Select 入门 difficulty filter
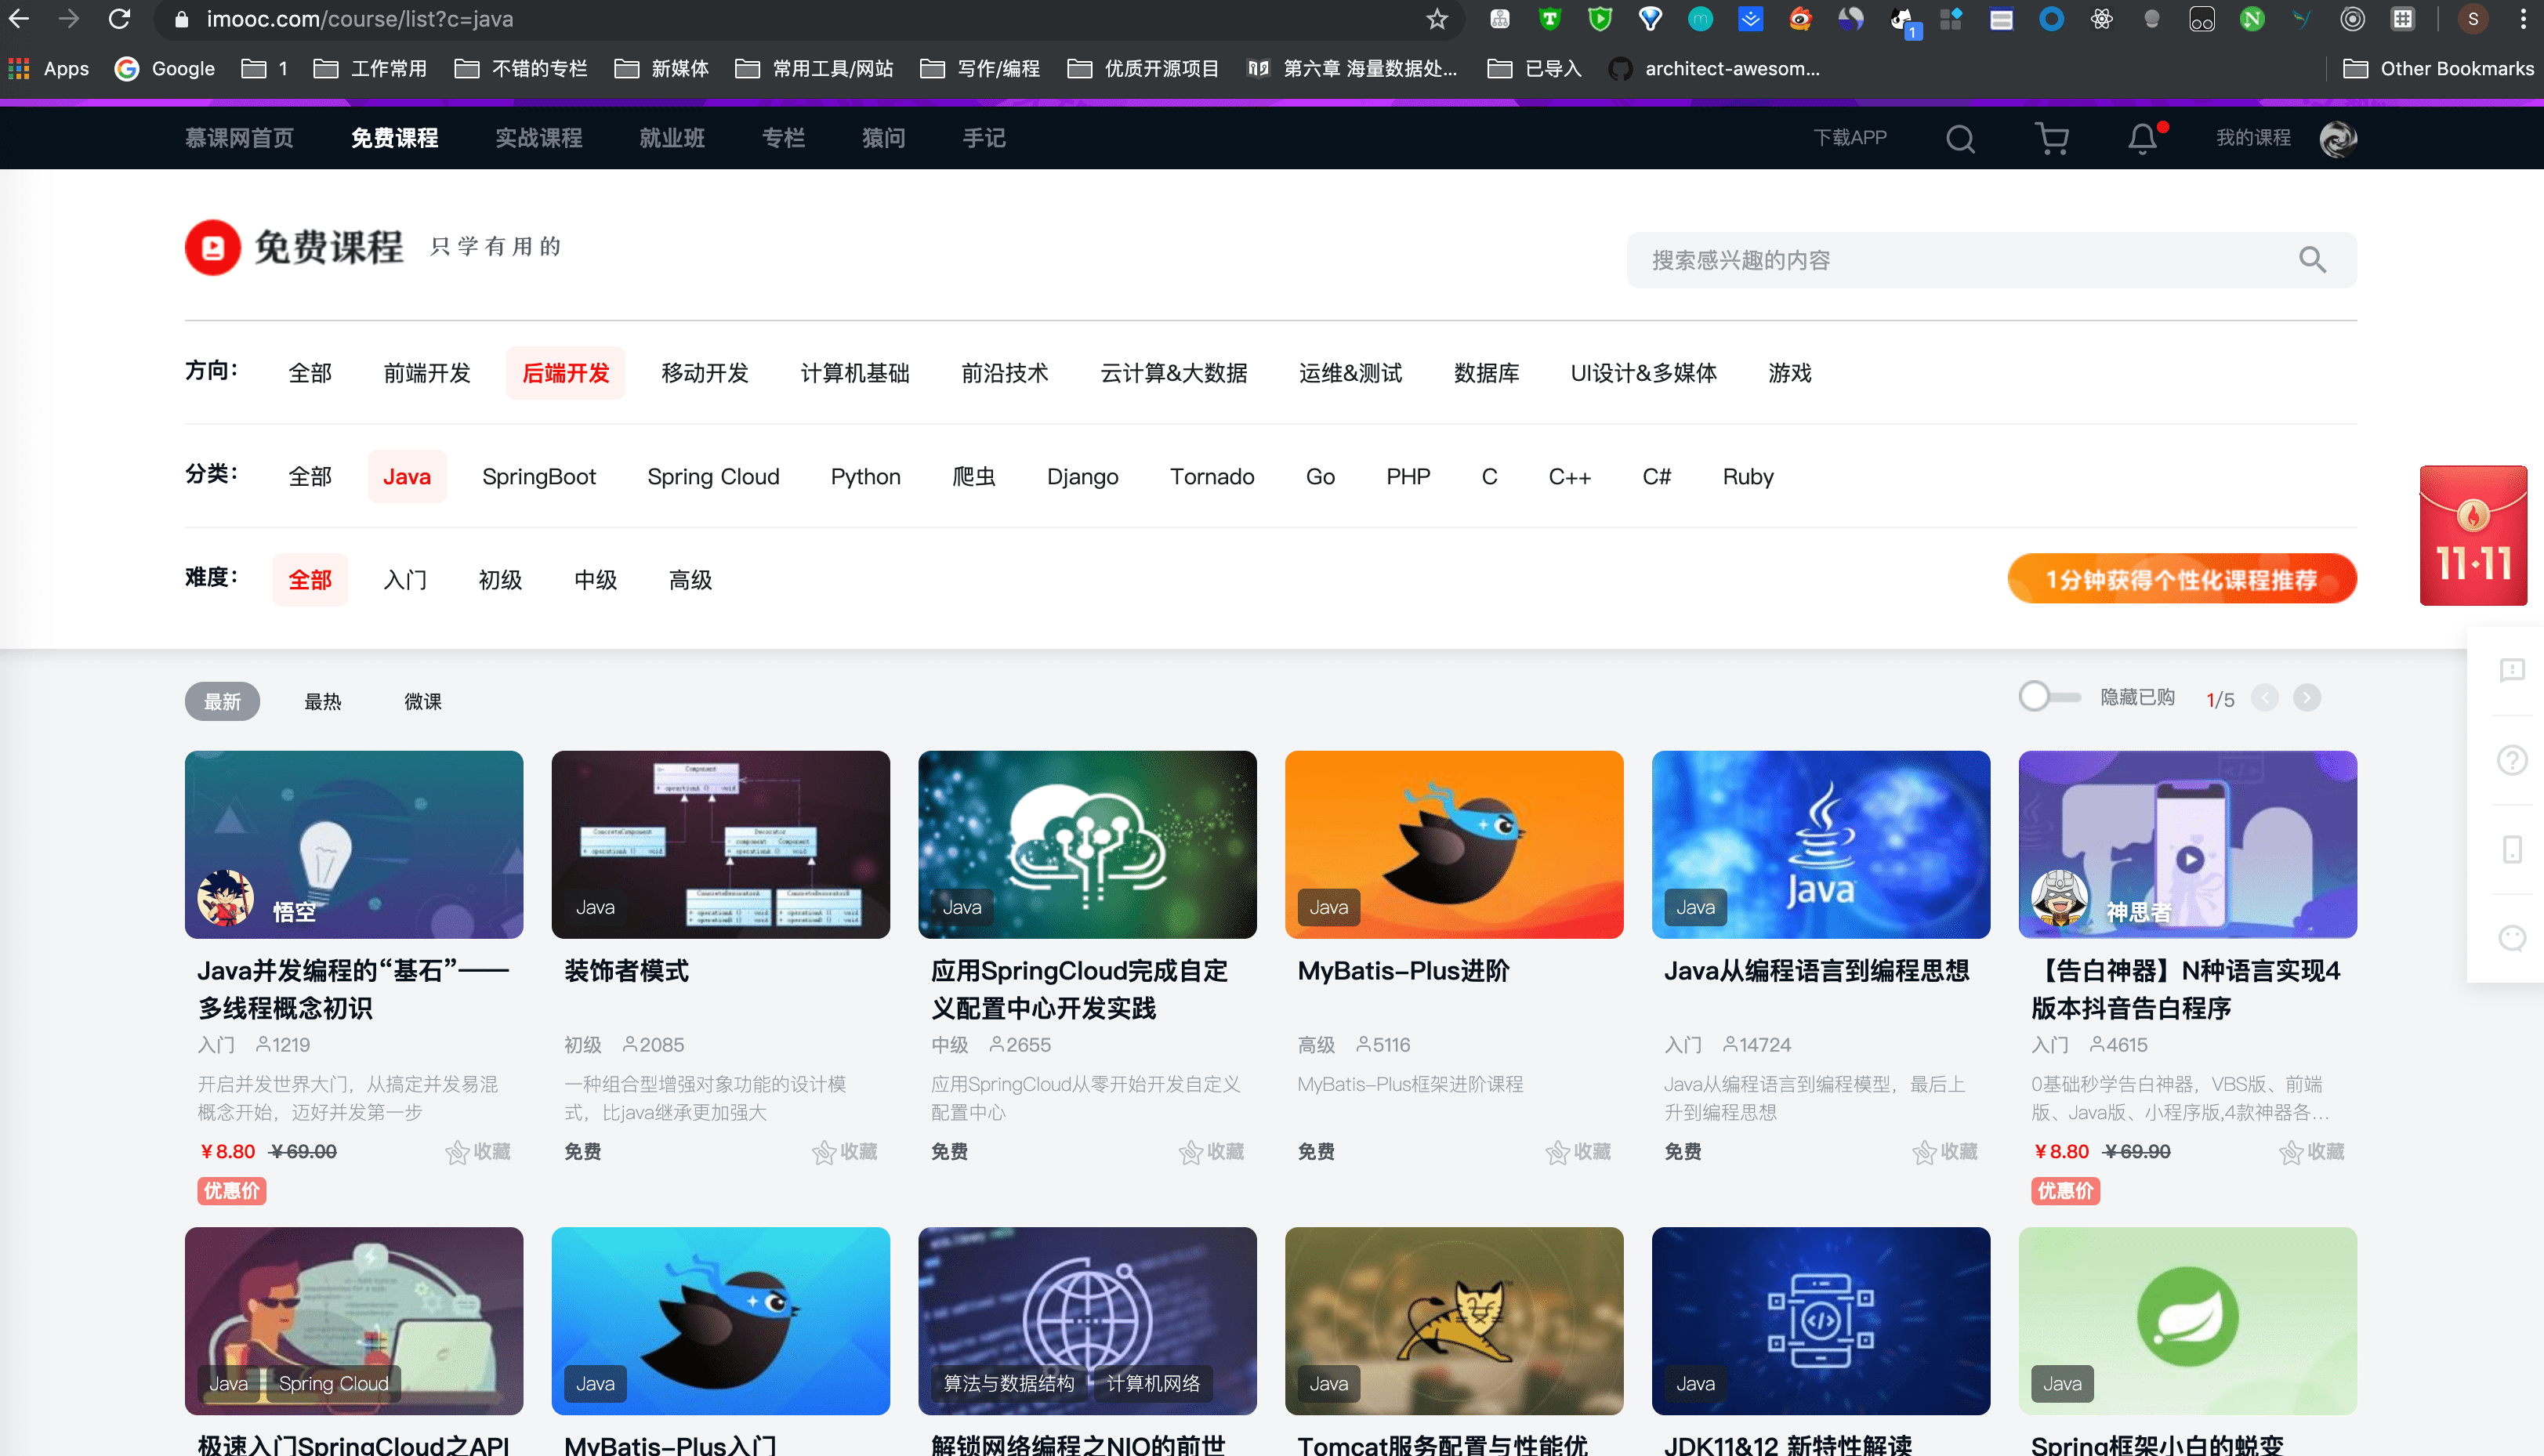 pyautogui.click(x=405, y=580)
